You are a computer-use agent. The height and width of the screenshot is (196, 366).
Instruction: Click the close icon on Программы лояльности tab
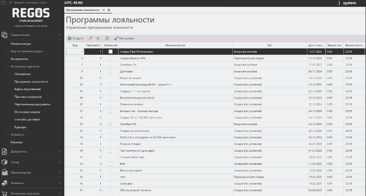click(109, 10)
